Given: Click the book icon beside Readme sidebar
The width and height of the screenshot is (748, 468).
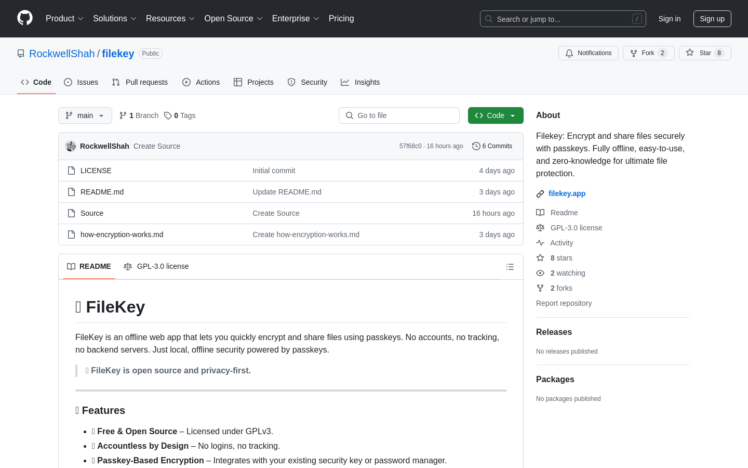Looking at the screenshot, I should pyautogui.click(x=540, y=213).
